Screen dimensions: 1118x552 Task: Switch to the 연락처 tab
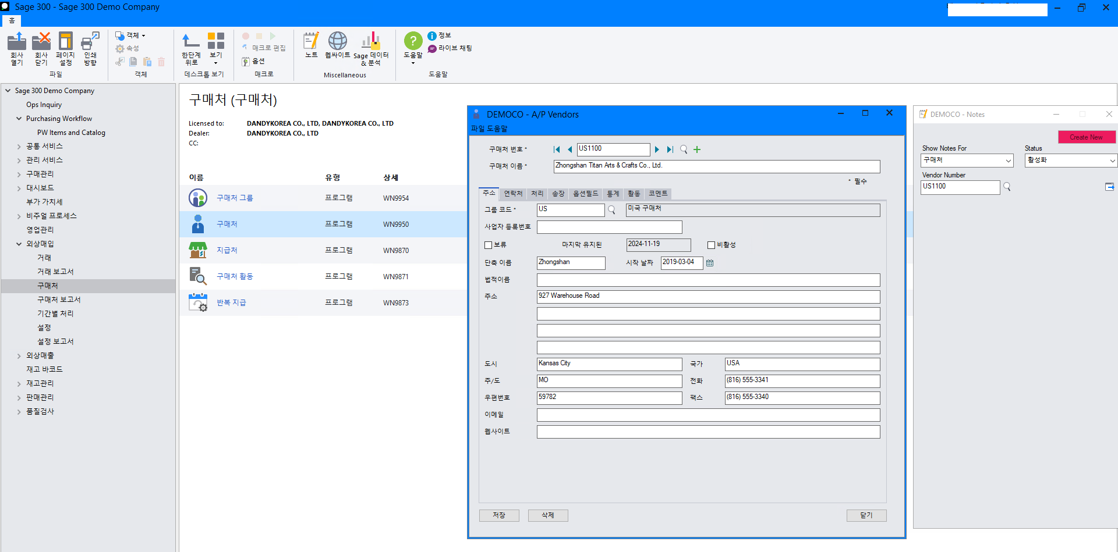click(x=513, y=194)
